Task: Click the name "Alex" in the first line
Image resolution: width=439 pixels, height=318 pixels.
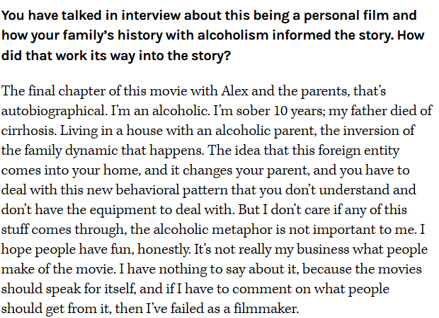Action: [x=234, y=91]
